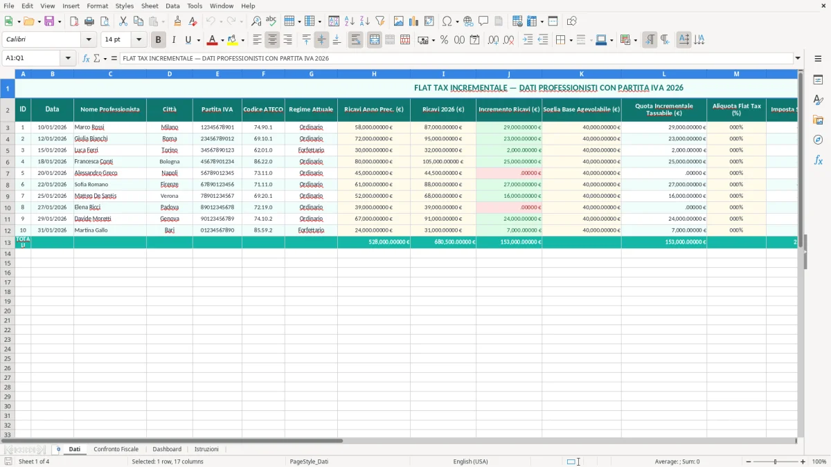The height and width of the screenshot is (467, 831).
Task: Open the Conditional Formatting dropdown arrow
Action: pyautogui.click(x=635, y=40)
